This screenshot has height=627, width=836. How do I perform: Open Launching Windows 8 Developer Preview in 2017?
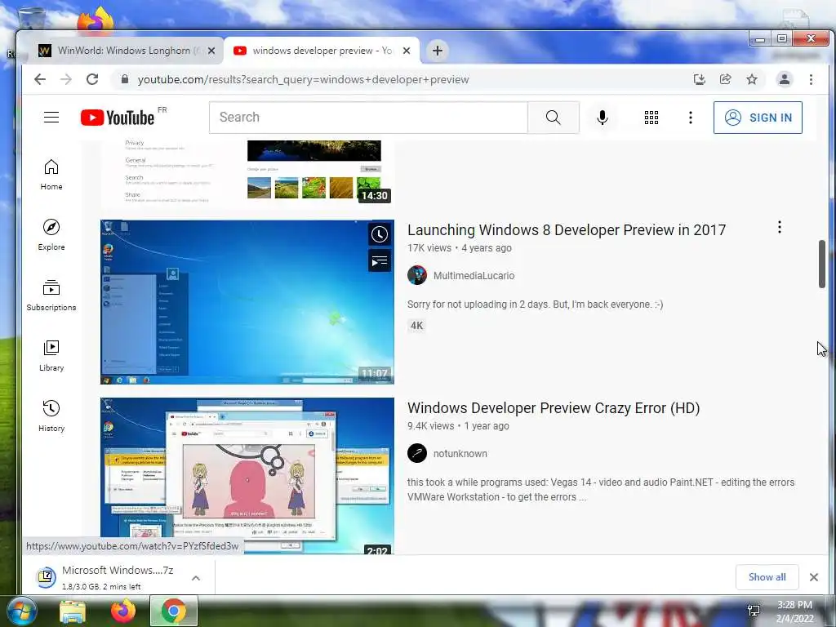click(567, 229)
